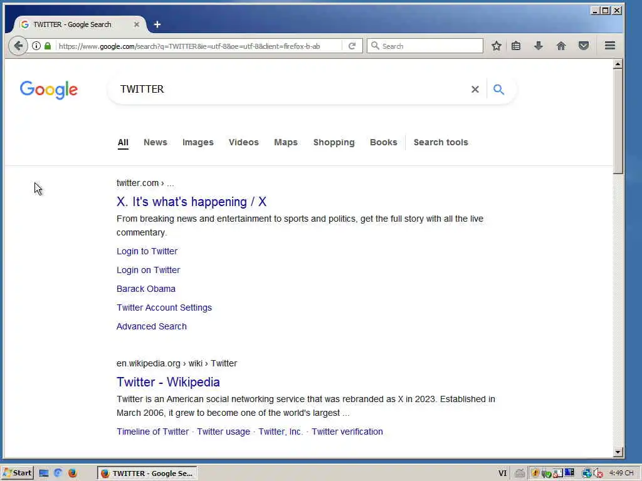Open the Login on Twitter sitelink
This screenshot has width=642, height=481.
(148, 270)
